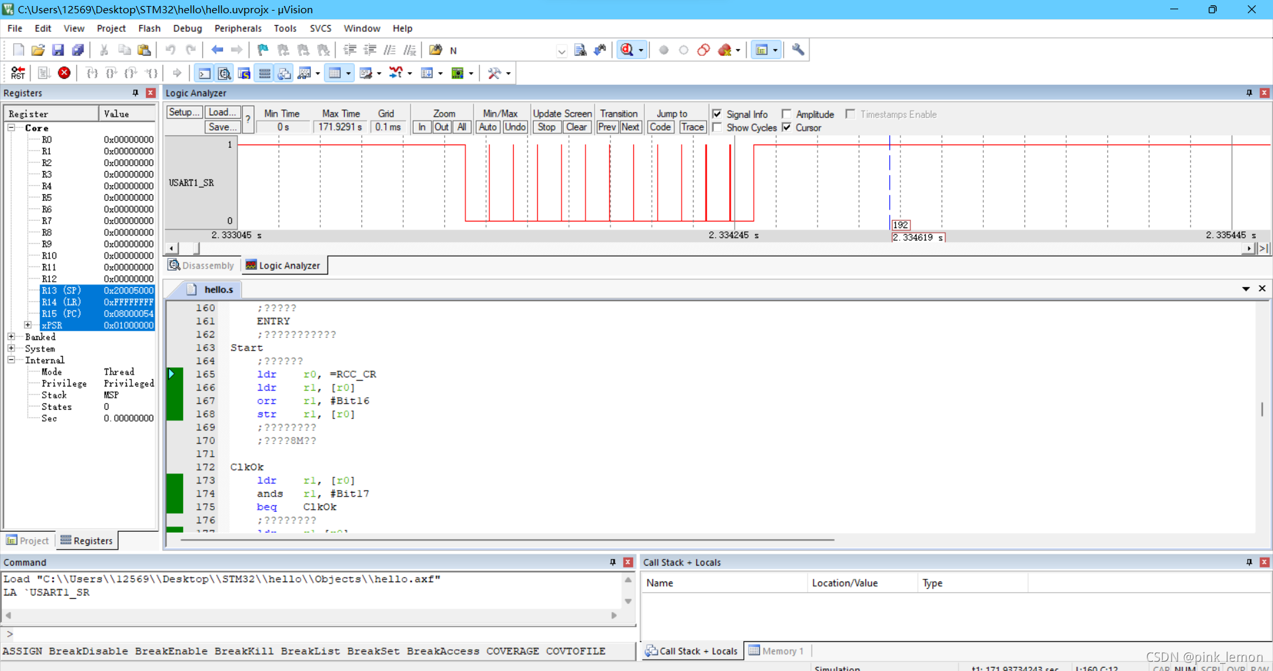Screen dimensions: 1273x671
Task: Enable the Show Cycles checkbox
Action: click(717, 127)
